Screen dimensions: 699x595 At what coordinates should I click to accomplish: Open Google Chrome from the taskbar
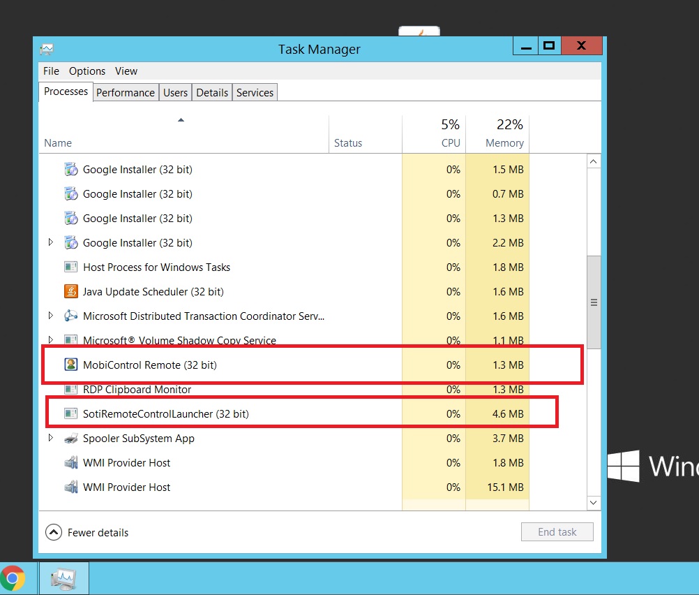click(13, 578)
